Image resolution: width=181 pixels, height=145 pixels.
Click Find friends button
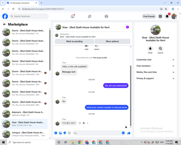point(149,16)
